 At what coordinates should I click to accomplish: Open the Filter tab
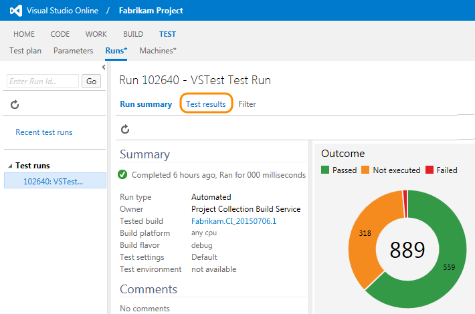click(x=247, y=104)
